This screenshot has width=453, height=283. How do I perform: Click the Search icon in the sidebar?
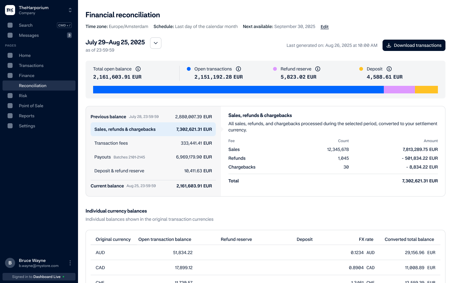[10, 25]
